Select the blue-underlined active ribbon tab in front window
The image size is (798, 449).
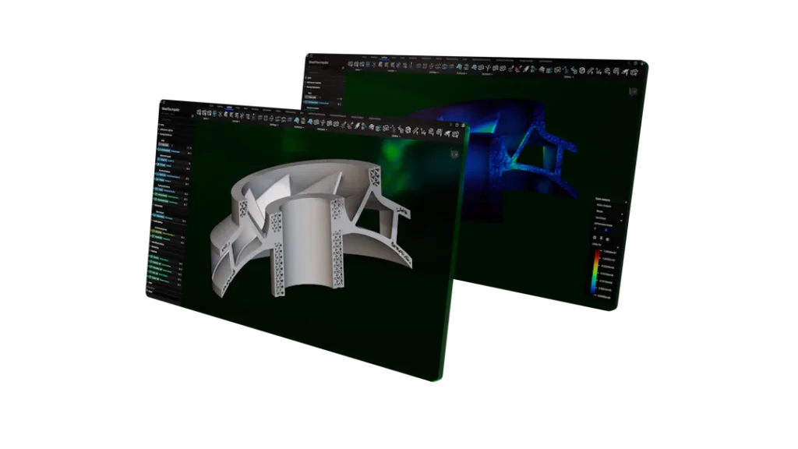(230, 108)
